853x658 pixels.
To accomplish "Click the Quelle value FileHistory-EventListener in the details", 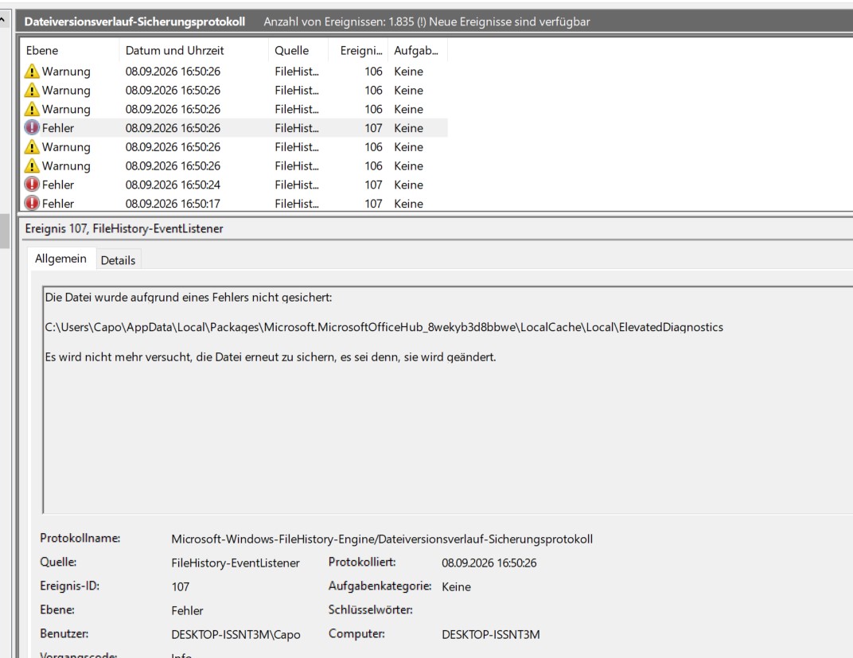I will click(236, 563).
